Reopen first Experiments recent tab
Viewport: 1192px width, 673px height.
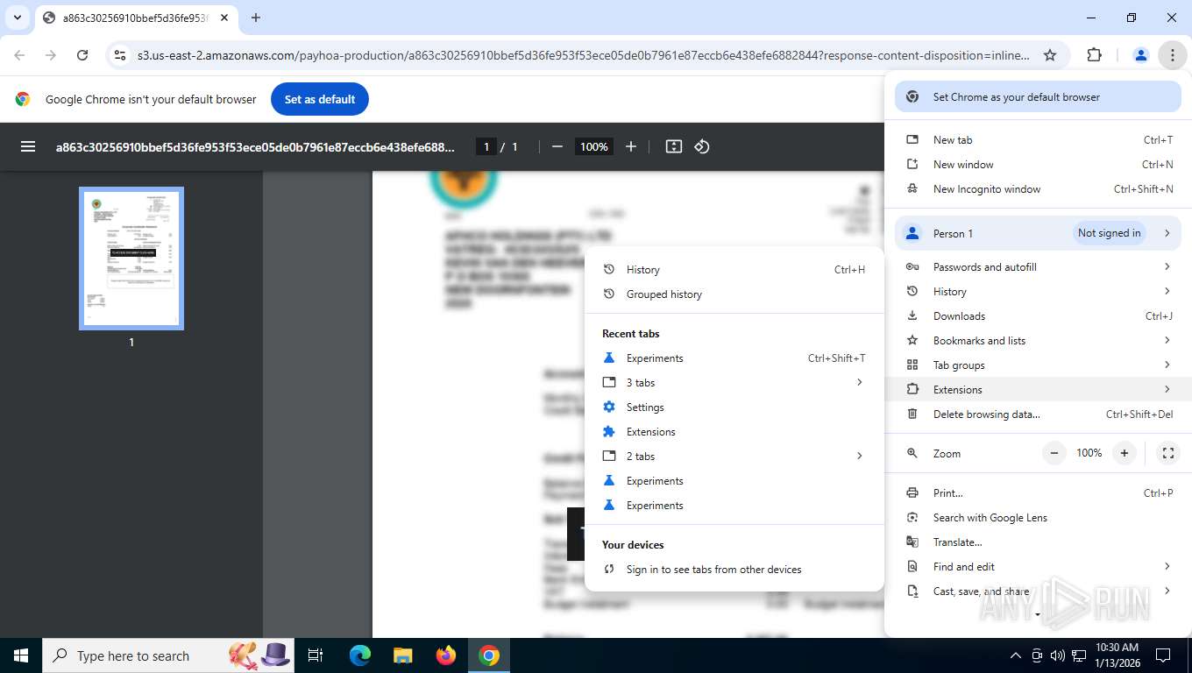tap(734, 358)
